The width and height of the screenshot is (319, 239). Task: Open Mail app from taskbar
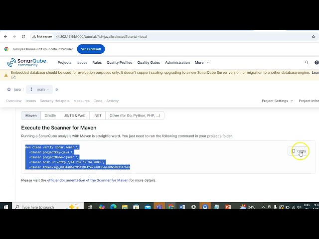148,207
